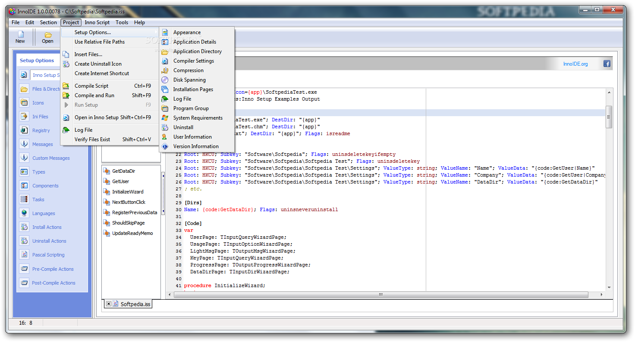The image size is (635, 342).
Task: Visit the InnoIDE.org link
Action: click(x=575, y=64)
